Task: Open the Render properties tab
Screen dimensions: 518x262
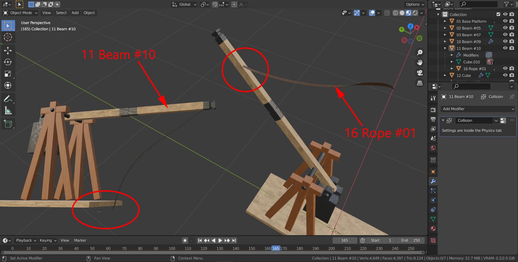Action: [433, 110]
